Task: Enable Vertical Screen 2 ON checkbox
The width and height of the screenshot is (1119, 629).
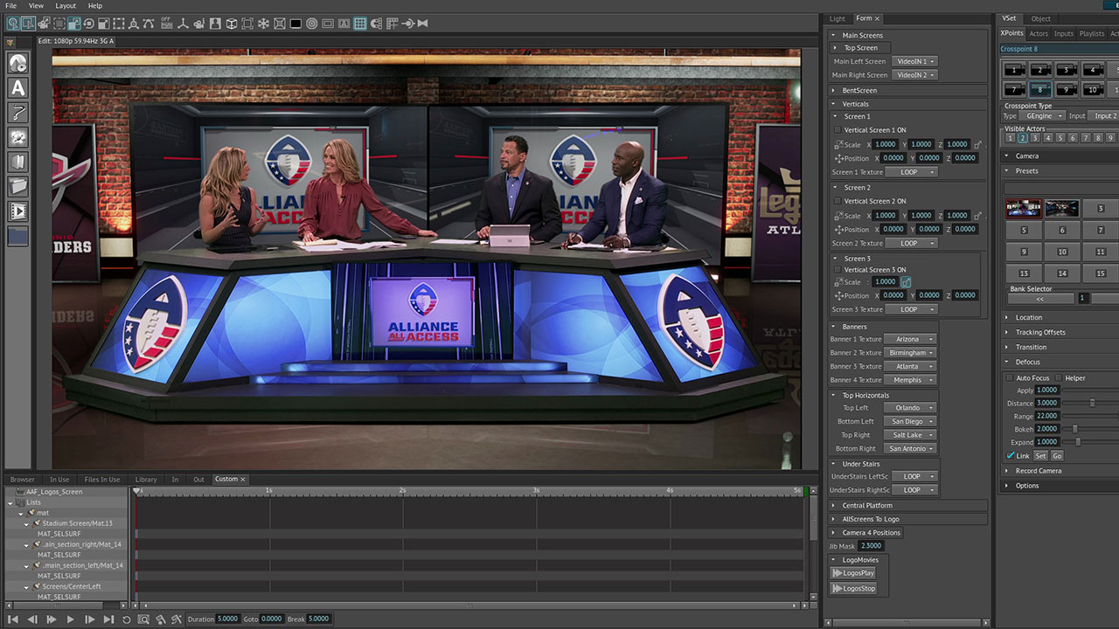Action: [x=838, y=201]
